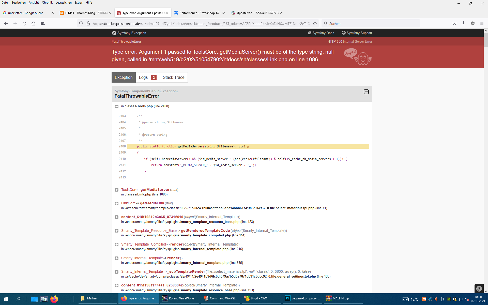Open the Firefox downloads panel
Screen dimensions: 488x305
(x=463, y=23)
